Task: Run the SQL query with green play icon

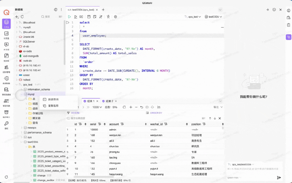Action: (x=69, y=17)
